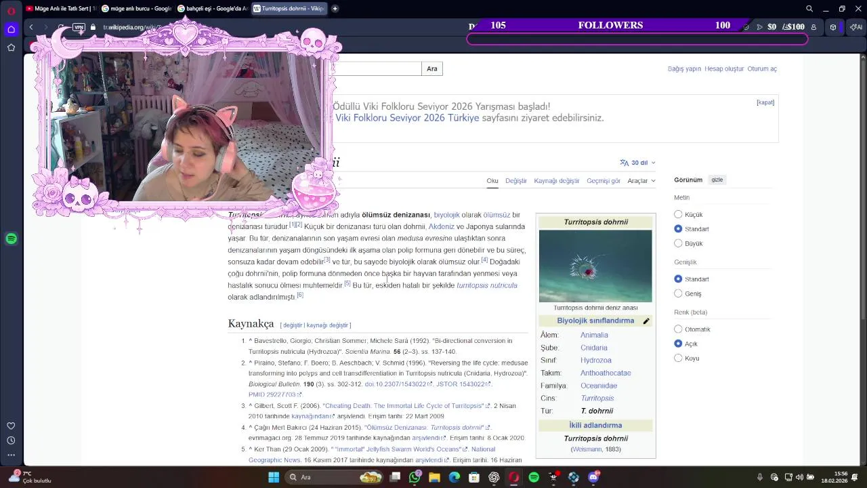Open Microsoft Edge from the taskbar
The height and width of the screenshot is (488, 867).
click(454, 477)
